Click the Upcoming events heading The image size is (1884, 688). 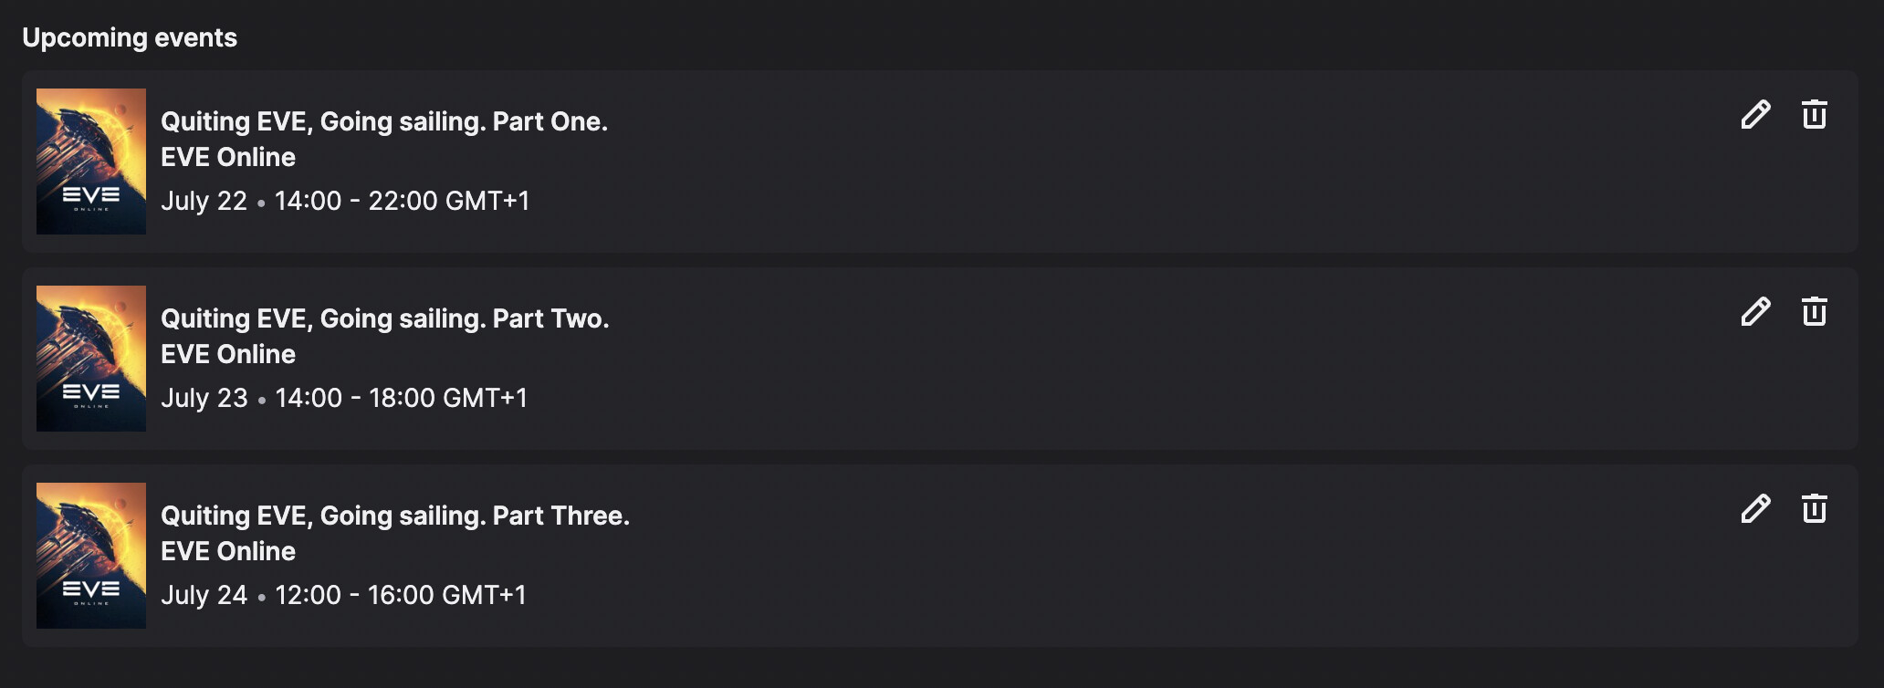pos(130,37)
